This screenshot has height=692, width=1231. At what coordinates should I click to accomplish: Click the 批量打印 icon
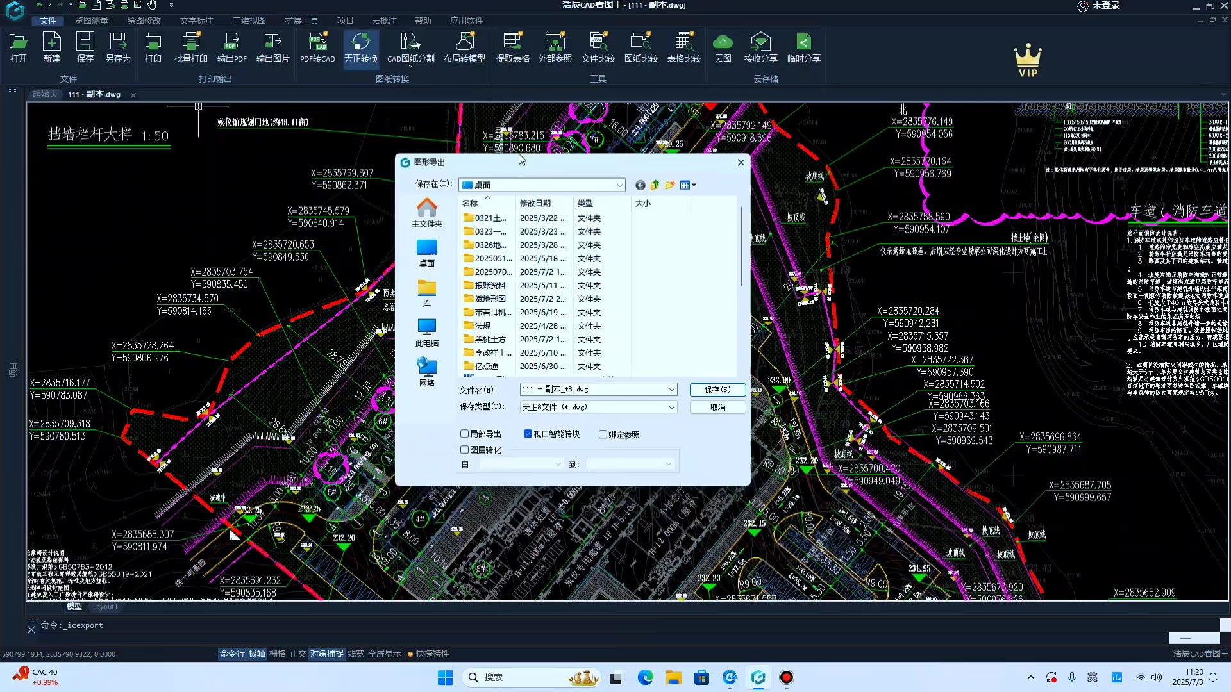tap(190, 47)
